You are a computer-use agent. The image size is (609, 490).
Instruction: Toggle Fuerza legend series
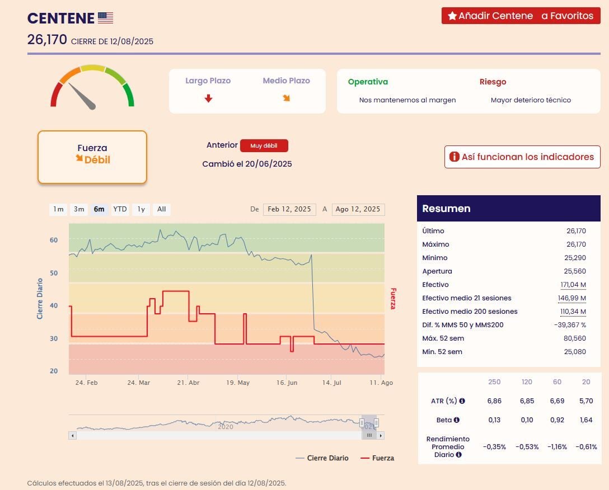pyautogui.click(x=377, y=458)
